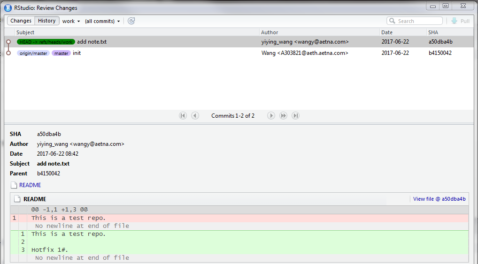Click the Pull arrow icon
Screen dimensions: 478x264
click(455, 21)
